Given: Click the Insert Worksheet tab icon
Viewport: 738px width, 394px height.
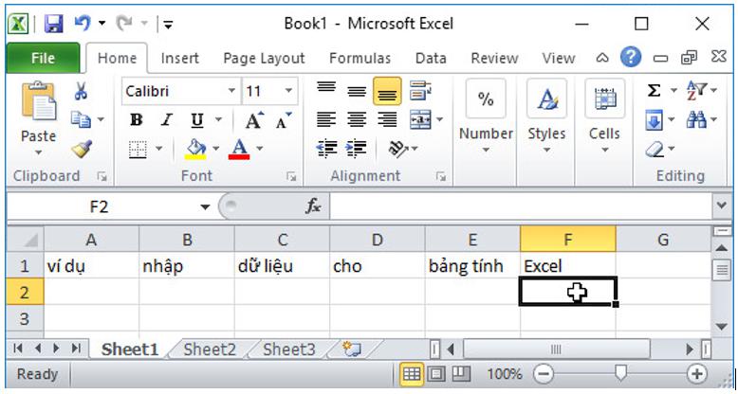Looking at the screenshot, I should pyautogui.click(x=352, y=349).
